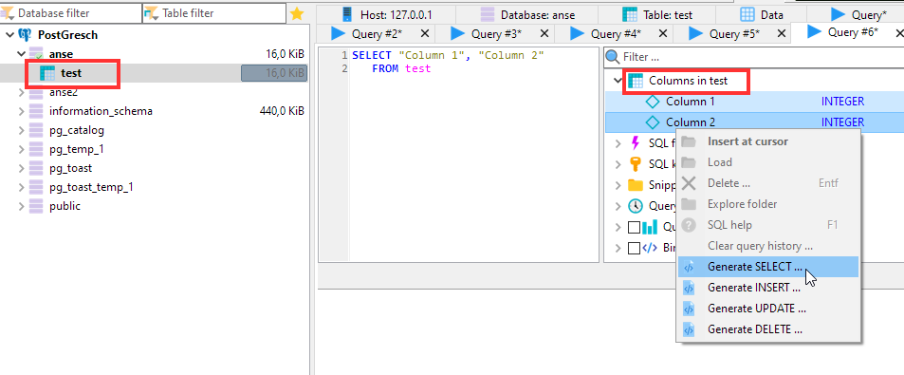Screen dimensions: 904x375
Task: Click the anse database icon
Action: 36,54
